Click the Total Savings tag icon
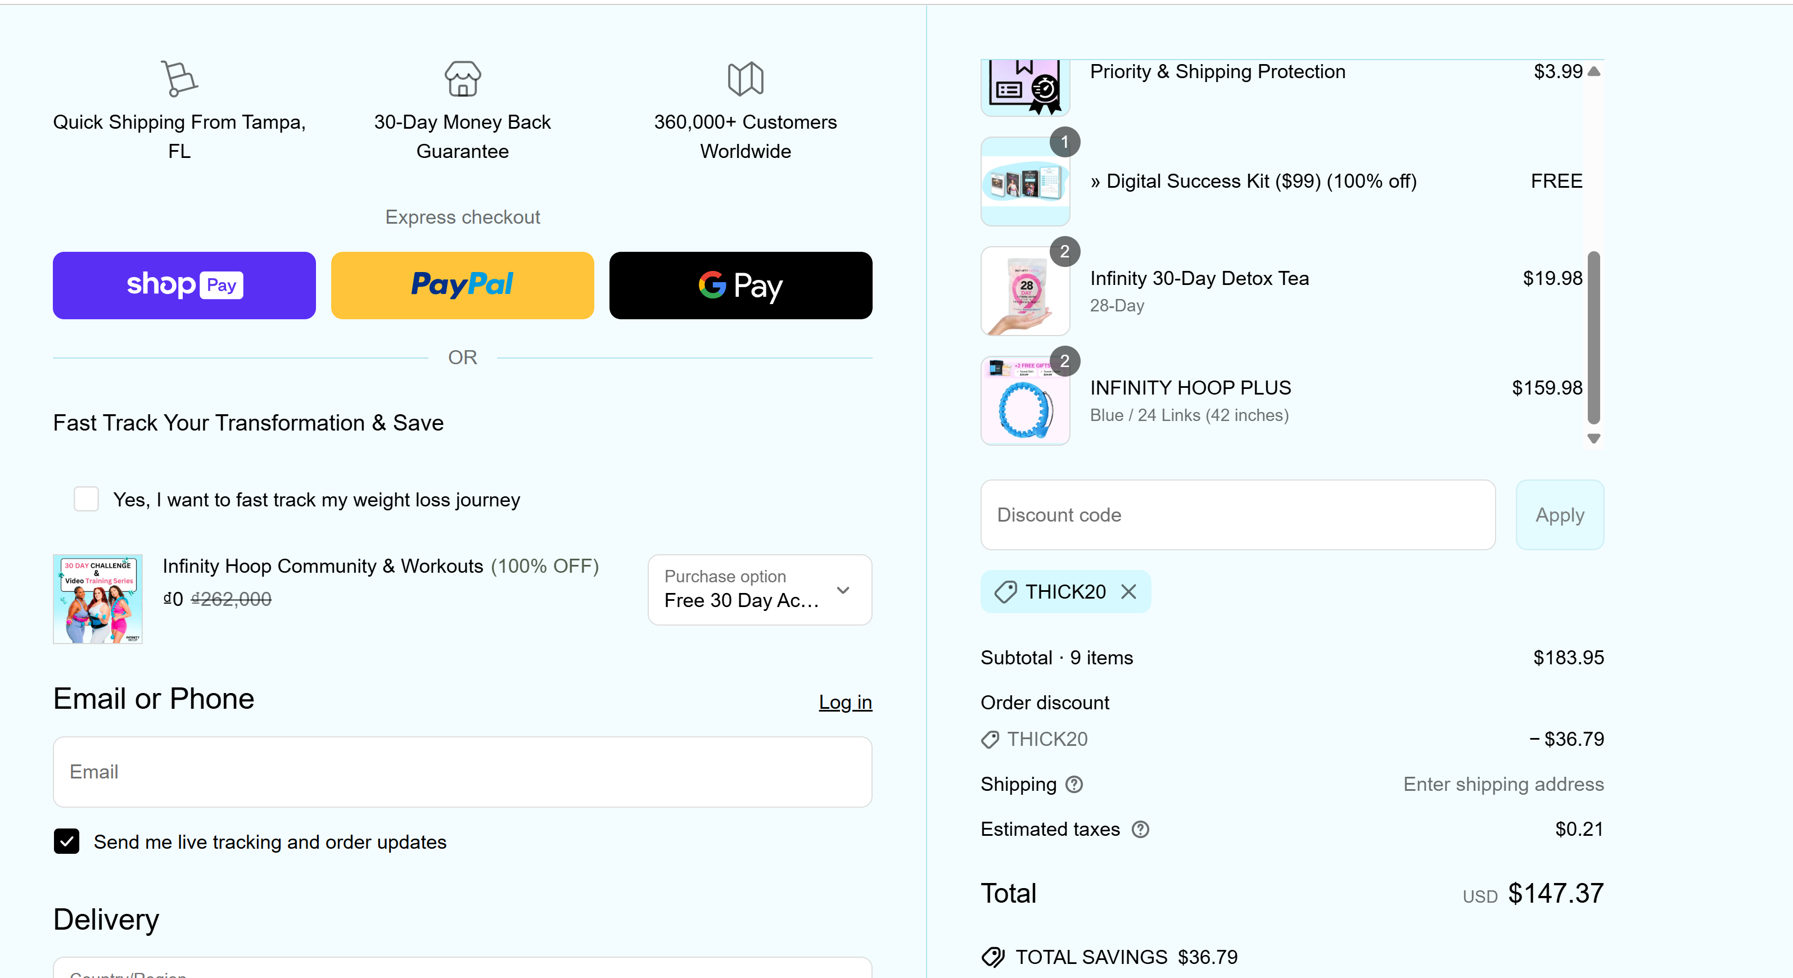The width and height of the screenshot is (1793, 978). (993, 957)
